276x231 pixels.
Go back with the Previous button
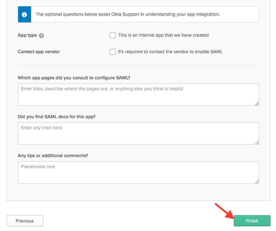click(25, 221)
